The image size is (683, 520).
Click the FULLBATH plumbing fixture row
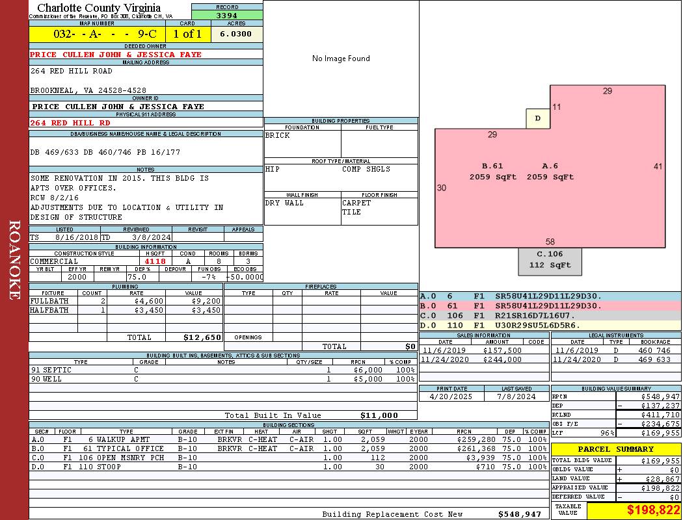click(126, 301)
